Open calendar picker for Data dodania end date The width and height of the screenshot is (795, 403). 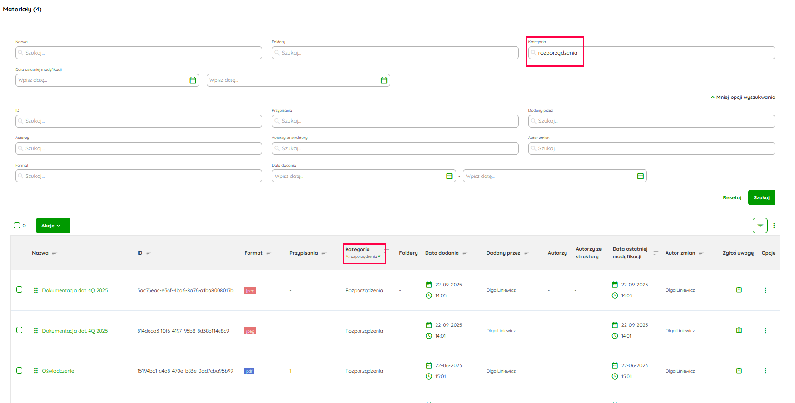coord(640,177)
